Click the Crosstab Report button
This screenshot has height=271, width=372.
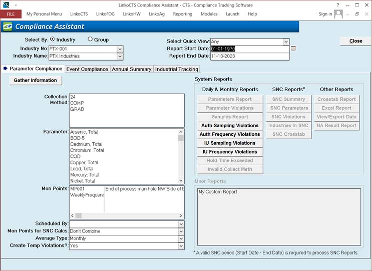tap(336, 99)
